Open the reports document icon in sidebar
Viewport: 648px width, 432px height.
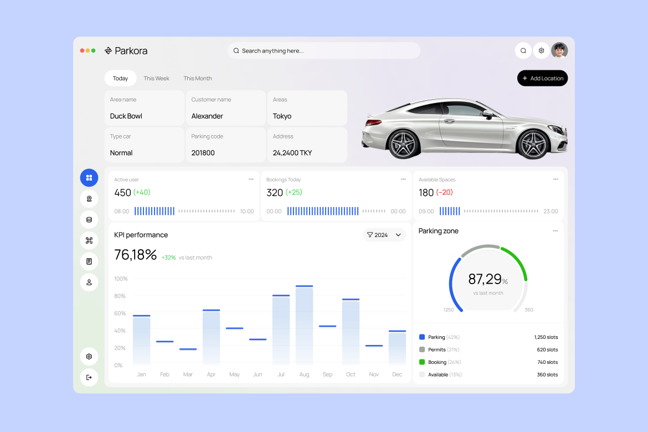tap(89, 261)
